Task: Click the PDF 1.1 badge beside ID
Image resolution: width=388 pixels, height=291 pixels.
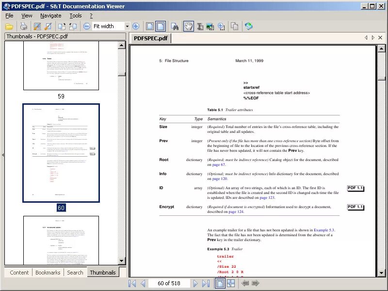Action: (x=356, y=188)
